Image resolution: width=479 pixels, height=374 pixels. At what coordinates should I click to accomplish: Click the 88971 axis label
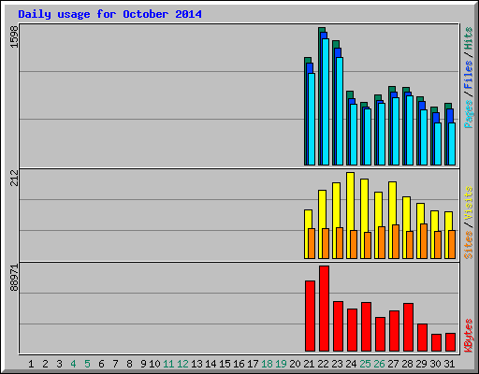click(x=14, y=278)
